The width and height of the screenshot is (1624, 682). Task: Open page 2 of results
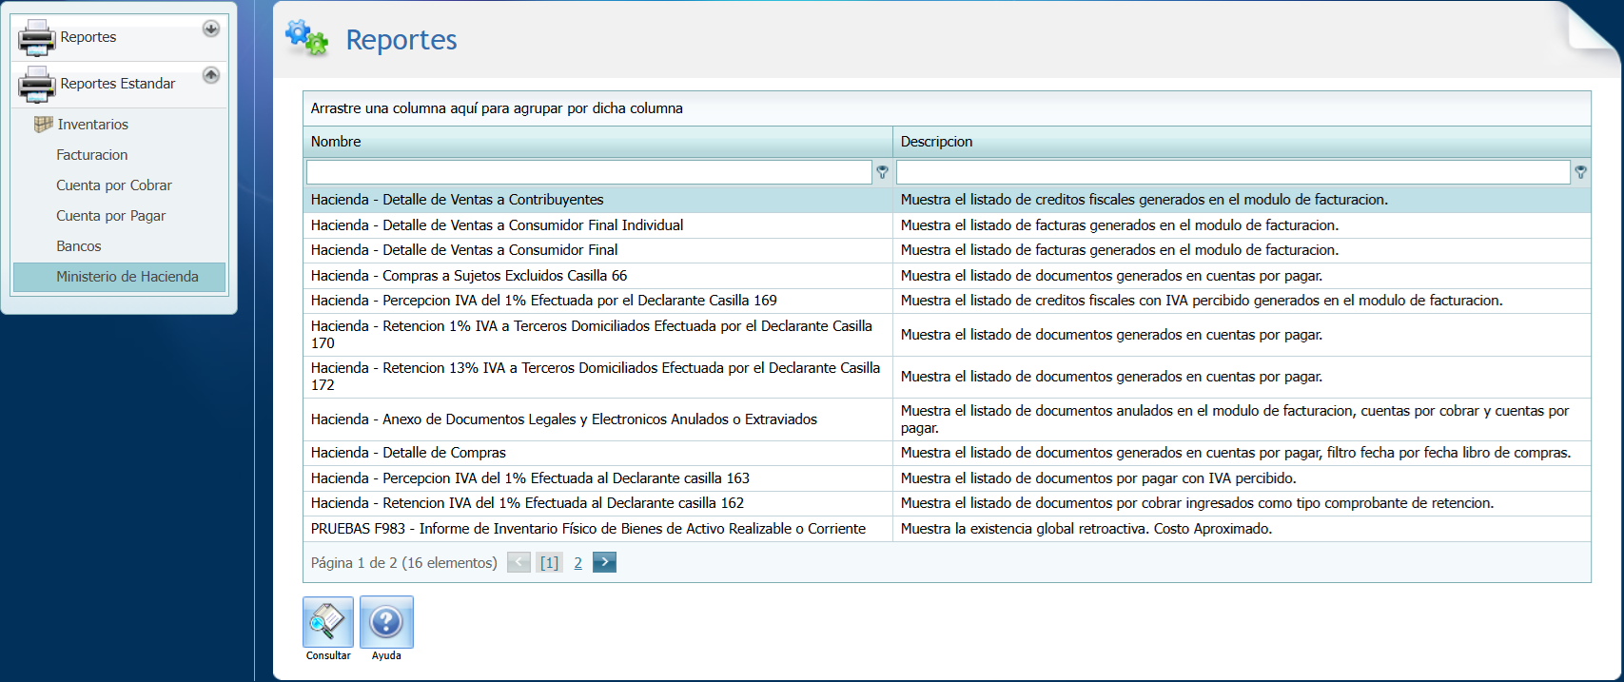click(x=577, y=563)
